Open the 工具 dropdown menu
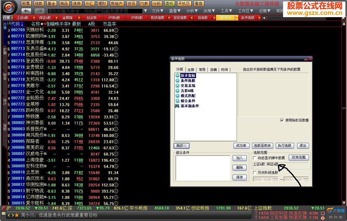 (226, 11)
